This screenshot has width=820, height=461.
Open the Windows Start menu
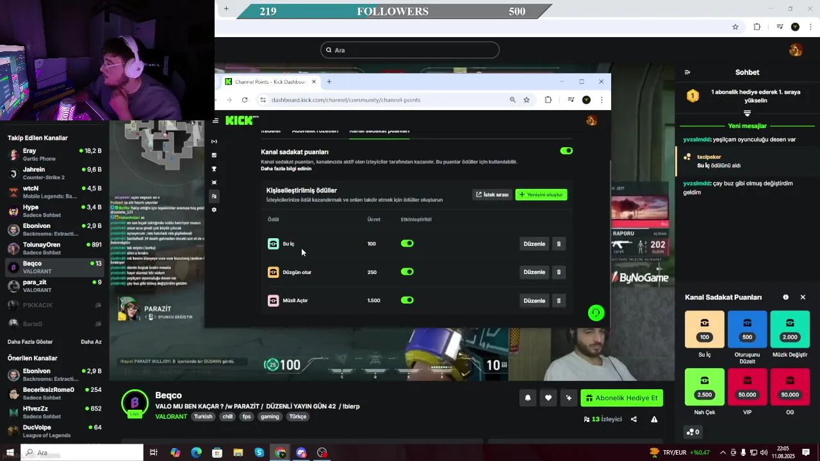10,453
